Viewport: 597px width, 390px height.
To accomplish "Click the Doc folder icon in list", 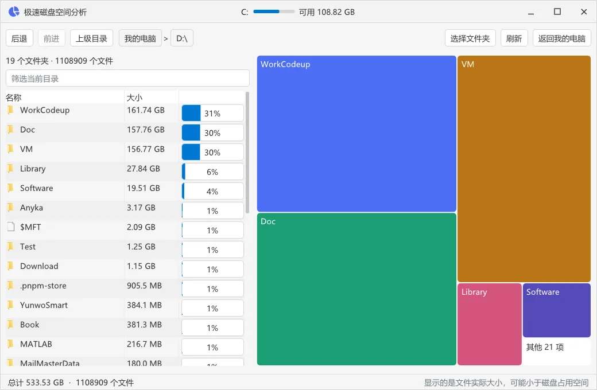I will (x=11, y=130).
